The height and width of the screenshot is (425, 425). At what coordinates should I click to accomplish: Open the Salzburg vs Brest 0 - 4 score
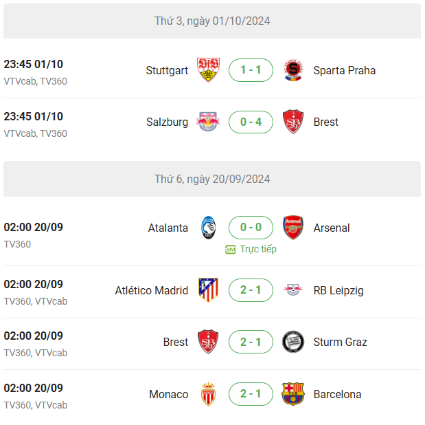[x=251, y=122]
